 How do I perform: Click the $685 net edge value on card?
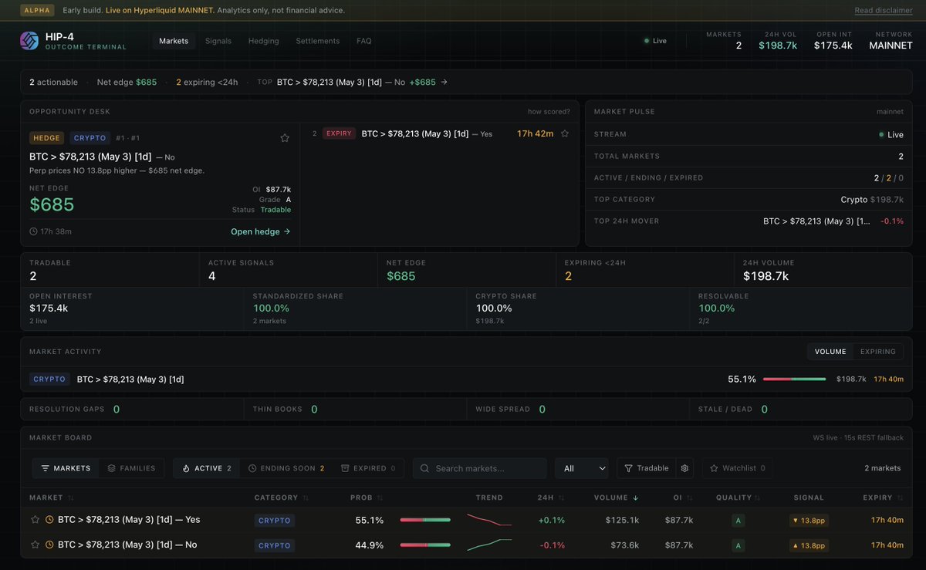pos(52,204)
